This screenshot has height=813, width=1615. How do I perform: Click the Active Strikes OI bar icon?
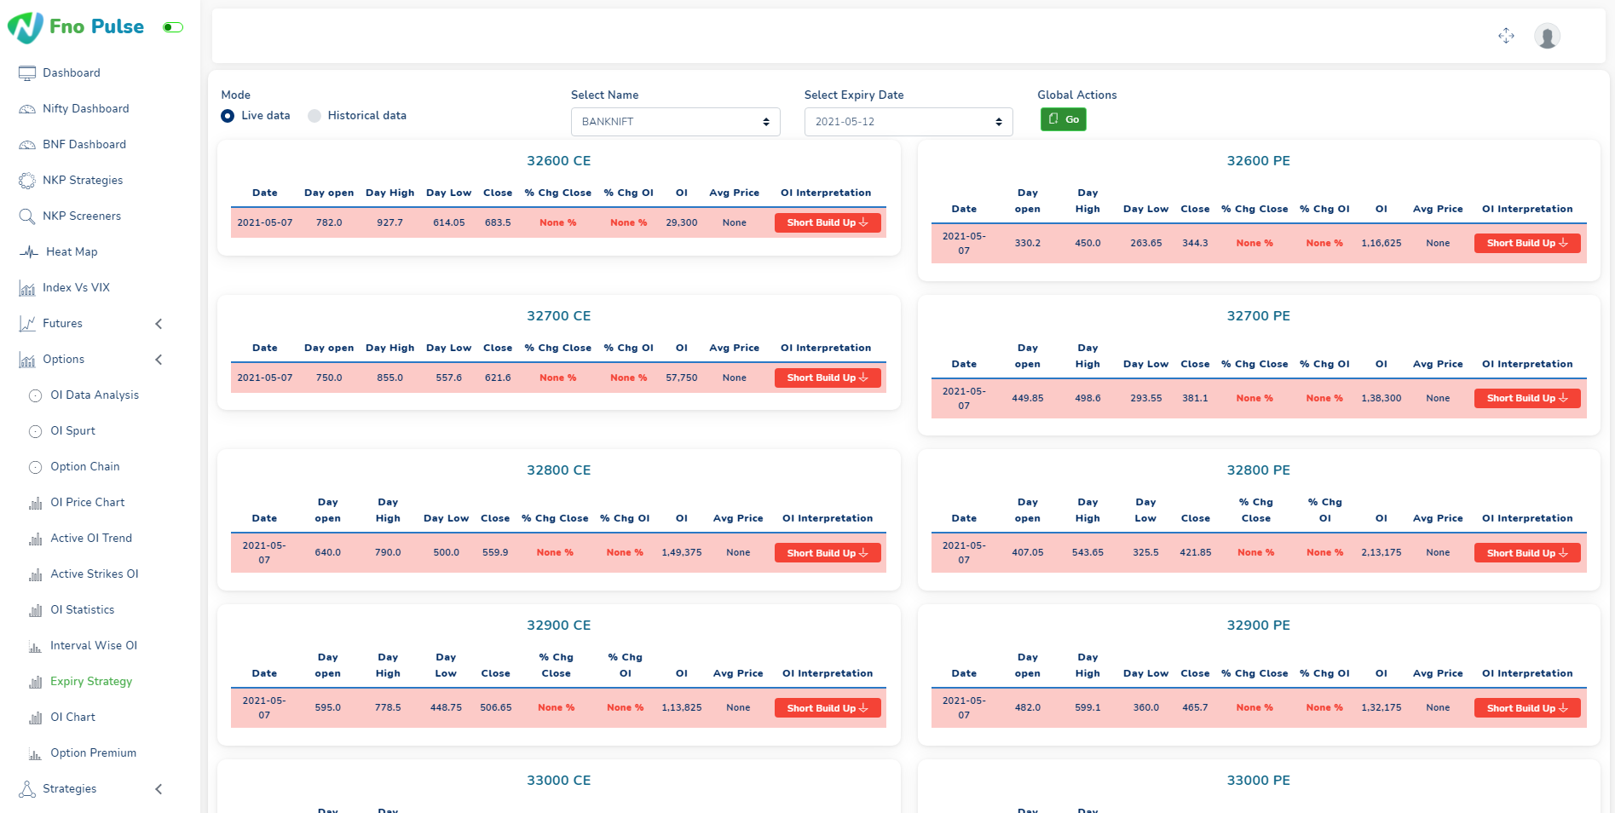35,574
